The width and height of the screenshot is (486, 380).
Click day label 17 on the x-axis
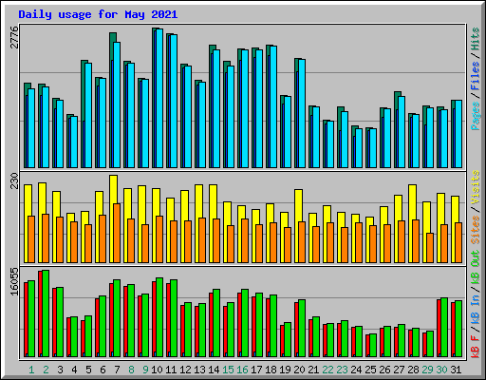pos(256,370)
